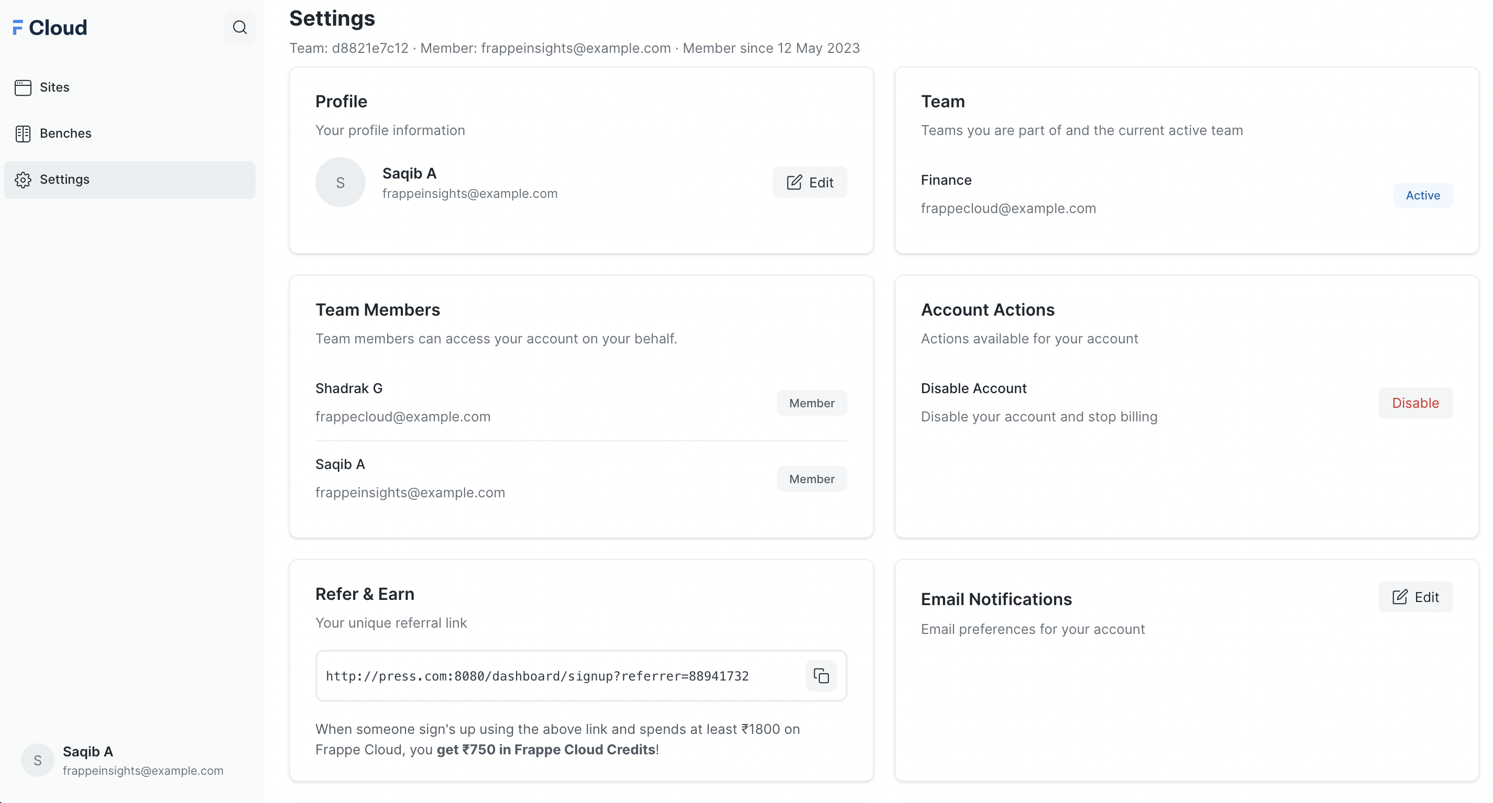Image resolution: width=1493 pixels, height=803 pixels.
Task: Click the Sites window icon
Action: 23,87
